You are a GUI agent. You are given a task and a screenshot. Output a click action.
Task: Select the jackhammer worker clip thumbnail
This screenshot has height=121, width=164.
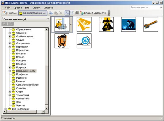pos(106,24)
